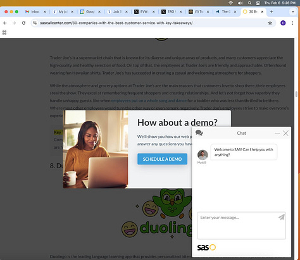Screen dimensions: 300x260
Task: Click the Matt B agent avatar
Action: click(203, 155)
